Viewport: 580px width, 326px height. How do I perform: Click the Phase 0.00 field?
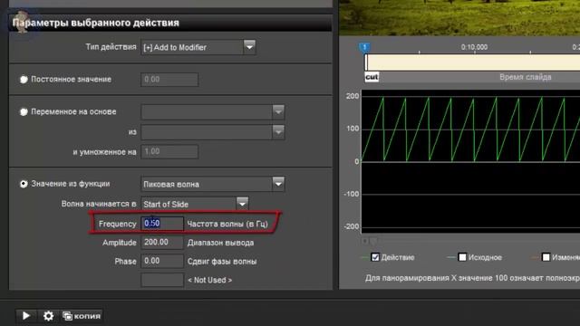pyautogui.click(x=162, y=261)
